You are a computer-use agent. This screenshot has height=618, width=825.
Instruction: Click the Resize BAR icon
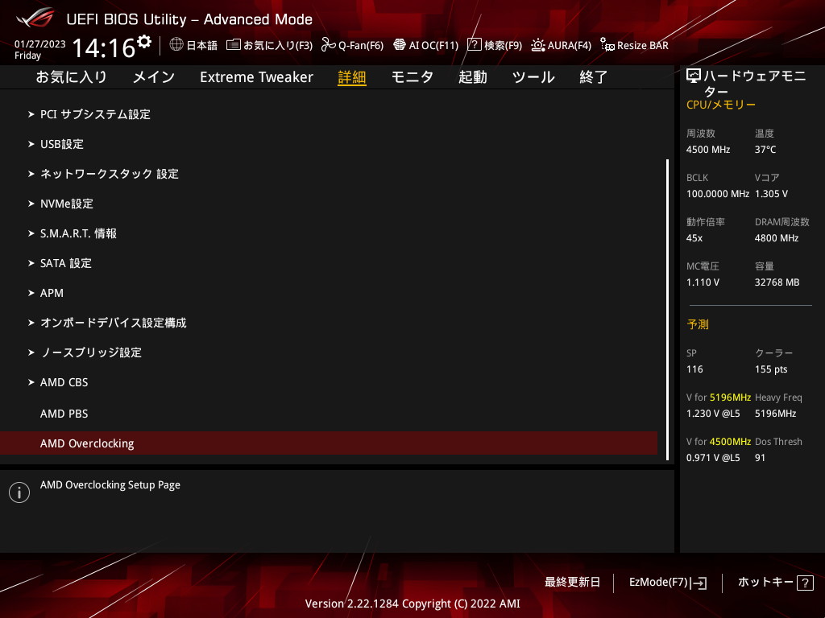tap(607, 45)
